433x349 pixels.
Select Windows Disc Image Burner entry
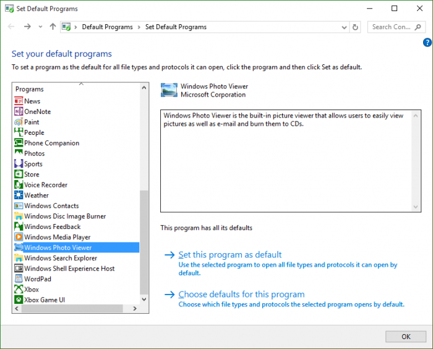[65, 216]
